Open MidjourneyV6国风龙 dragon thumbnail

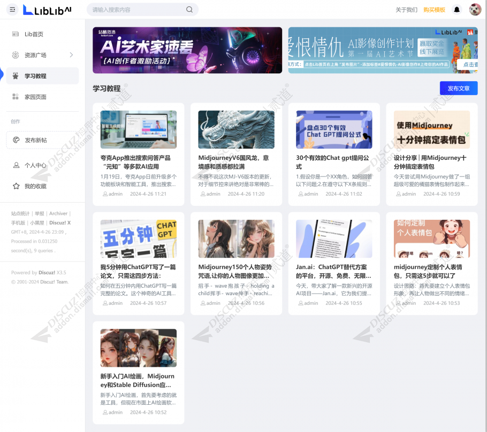coord(236,129)
